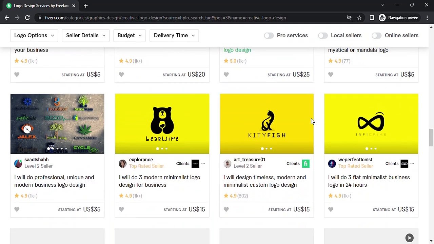Screen dimensions: 434x244
Task: Switch to the Logo Design Services tab
Action: coord(41,6)
